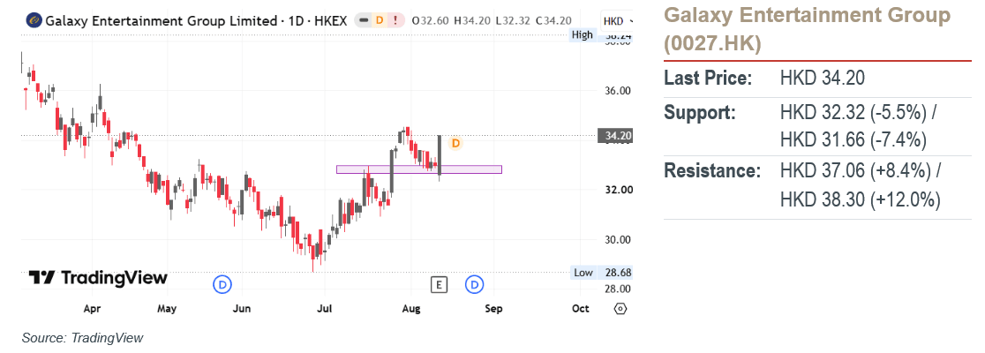Image resolution: width=985 pixels, height=353 pixels.
Task: Click the 32.00 price axis label
Action: (x=618, y=190)
